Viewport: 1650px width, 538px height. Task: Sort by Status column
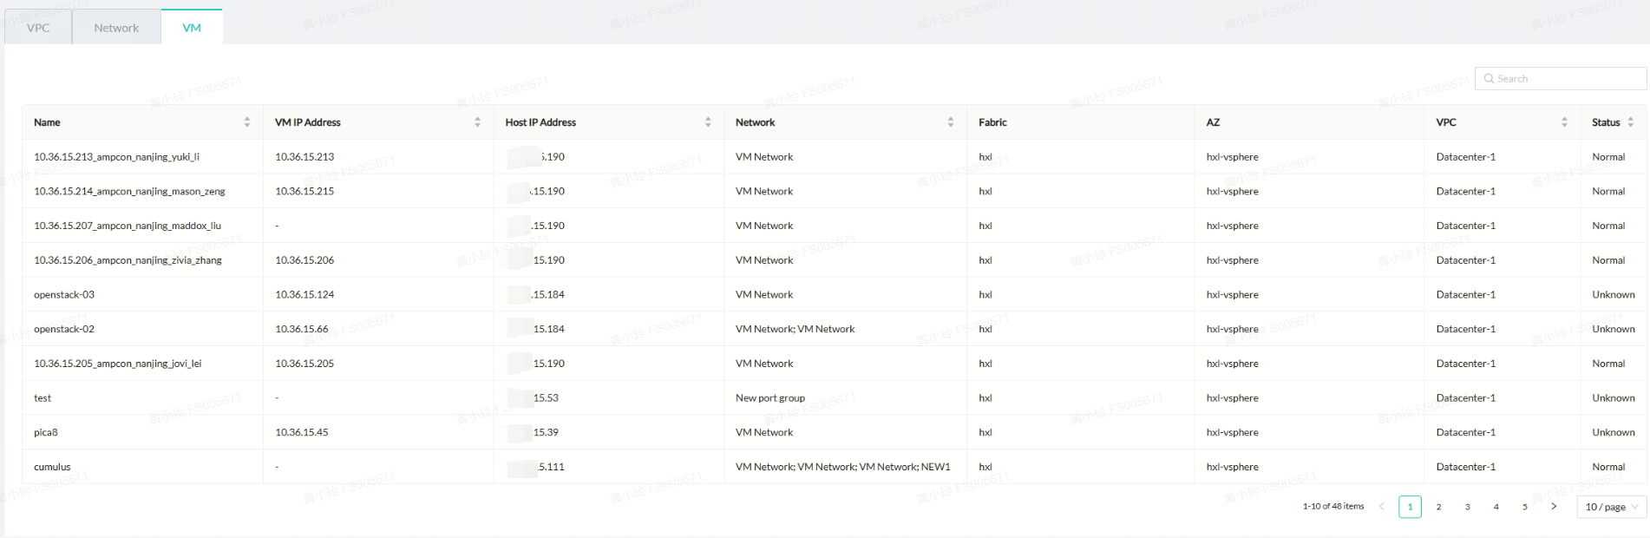pyautogui.click(x=1631, y=122)
